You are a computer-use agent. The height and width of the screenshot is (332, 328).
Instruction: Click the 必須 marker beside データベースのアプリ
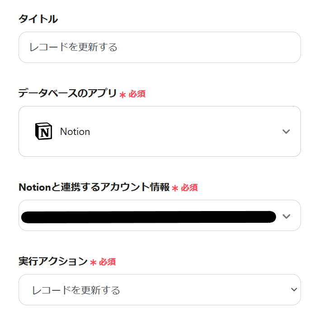(137, 94)
